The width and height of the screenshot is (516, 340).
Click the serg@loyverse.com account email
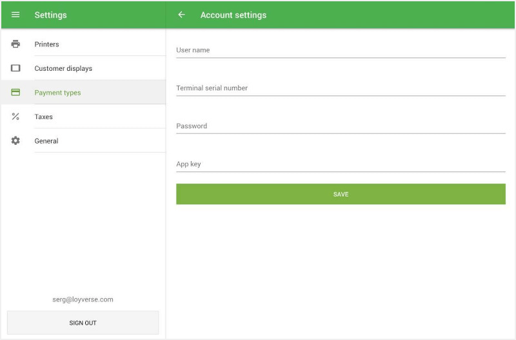point(83,299)
